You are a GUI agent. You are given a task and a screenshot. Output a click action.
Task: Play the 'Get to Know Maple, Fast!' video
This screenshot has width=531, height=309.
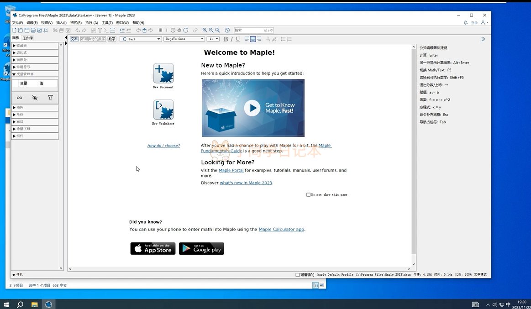(252, 108)
